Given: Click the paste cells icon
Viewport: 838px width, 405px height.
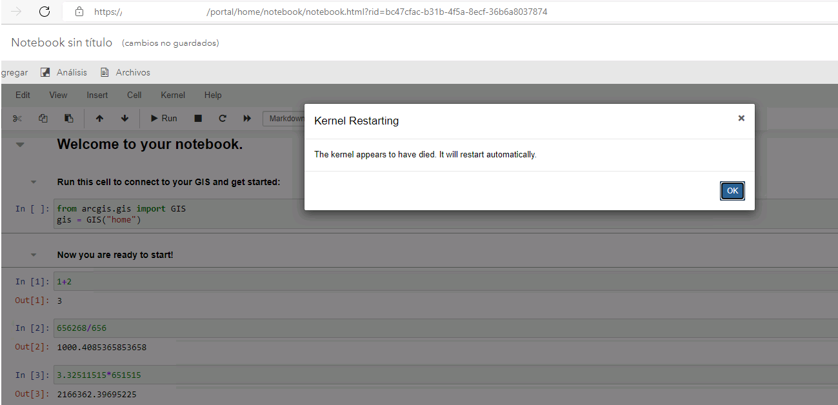Looking at the screenshot, I should tap(68, 118).
